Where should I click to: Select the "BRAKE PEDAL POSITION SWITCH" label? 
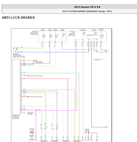coord(19,56)
